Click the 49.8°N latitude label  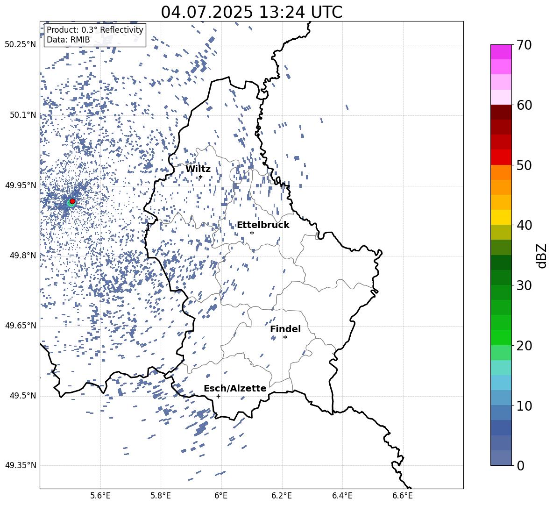click(23, 256)
